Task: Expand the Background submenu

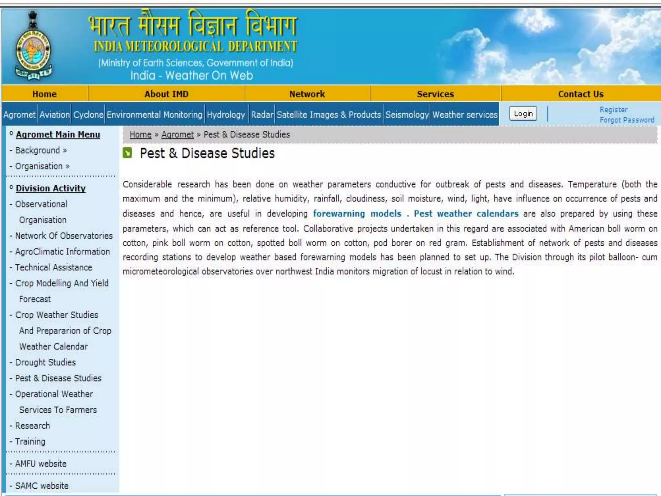Action: pos(41,150)
